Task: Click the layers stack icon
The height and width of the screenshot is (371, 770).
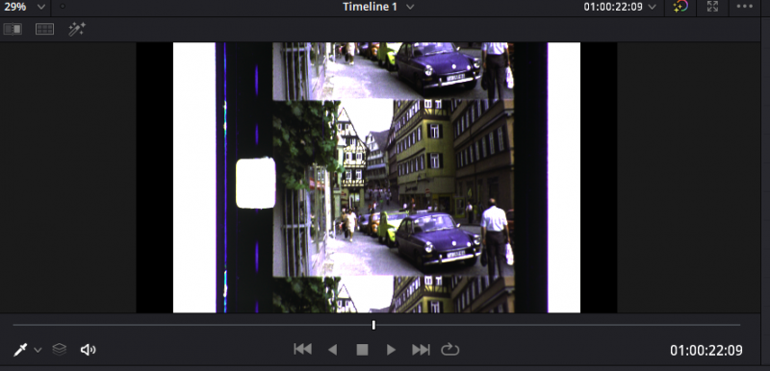Action: [x=60, y=350]
